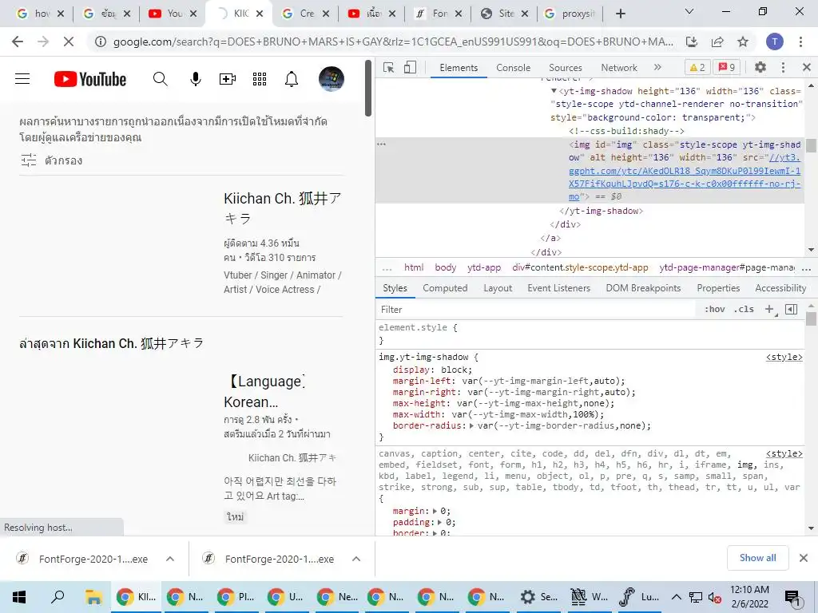Open the YouTube account avatar menu
Image resolution: width=818 pixels, height=613 pixels.
coord(332,79)
